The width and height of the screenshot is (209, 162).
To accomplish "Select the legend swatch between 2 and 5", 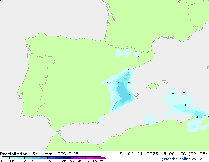I will (28, 158).
